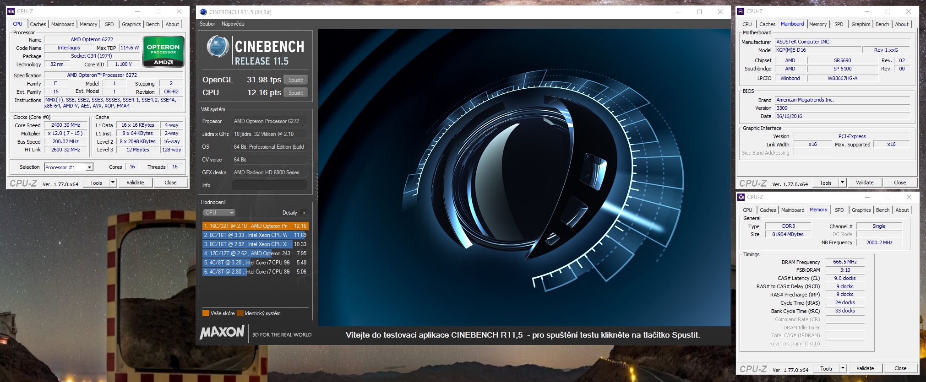Click the Core Speed value 2400.30 MHz
The image size is (926, 382).
(65, 125)
